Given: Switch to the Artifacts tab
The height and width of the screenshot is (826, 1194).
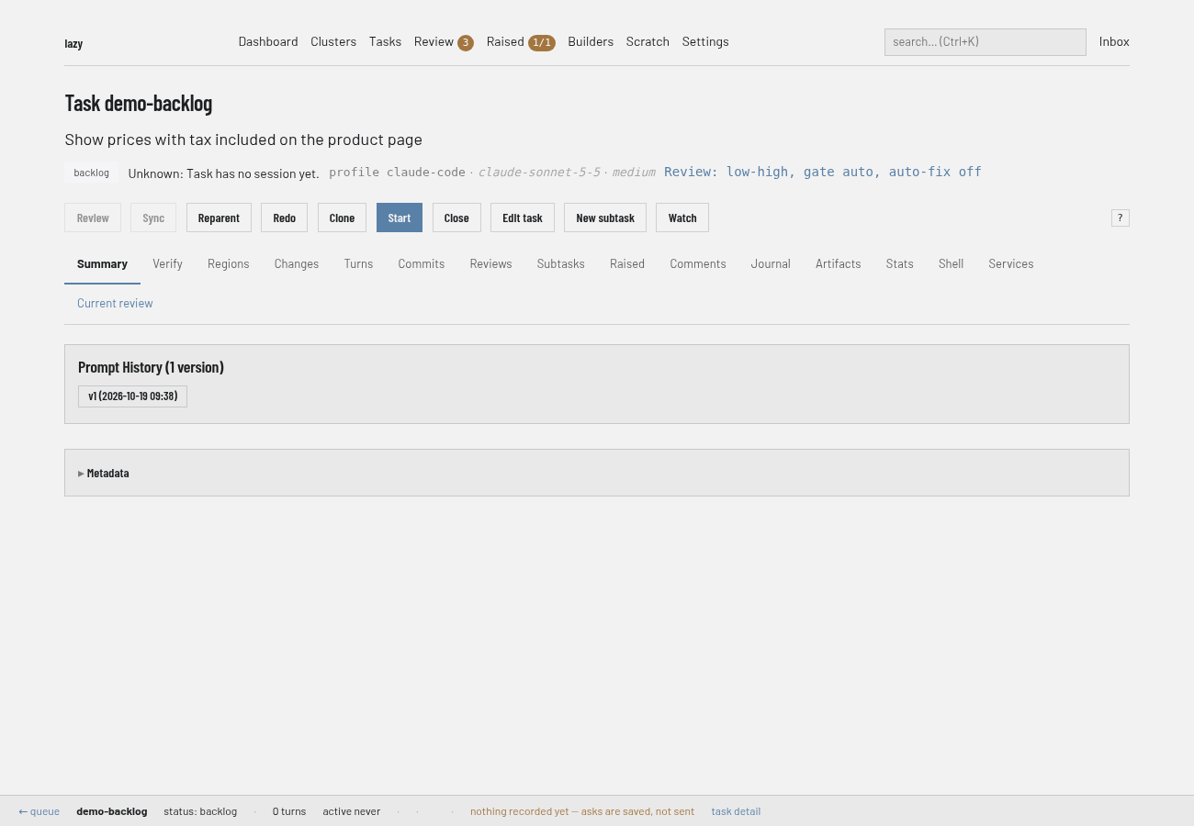Looking at the screenshot, I should point(839,264).
